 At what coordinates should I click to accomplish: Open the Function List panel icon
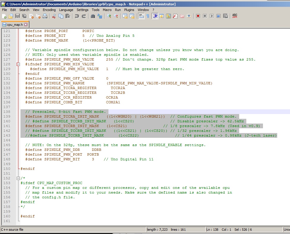coord(175,16)
